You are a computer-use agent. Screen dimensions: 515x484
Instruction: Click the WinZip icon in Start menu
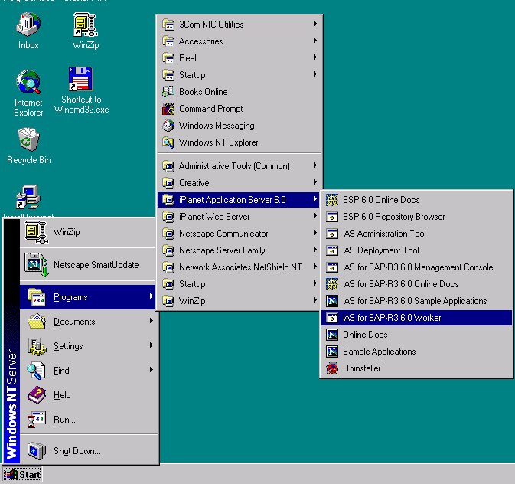(x=36, y=233)
